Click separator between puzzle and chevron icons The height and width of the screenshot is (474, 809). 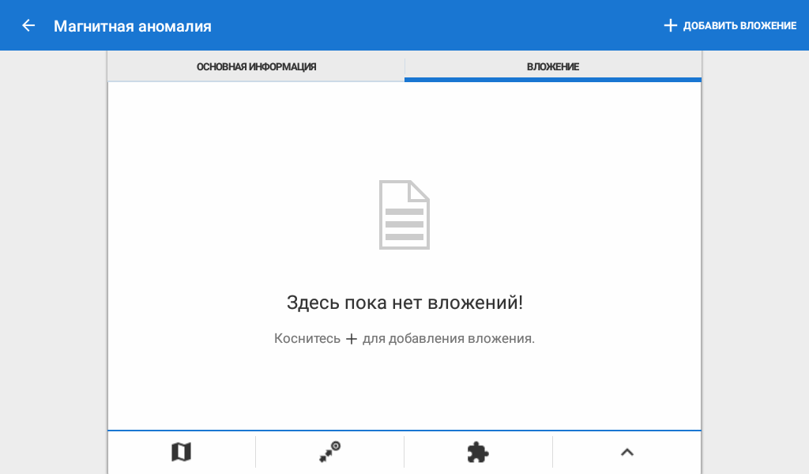552,452
